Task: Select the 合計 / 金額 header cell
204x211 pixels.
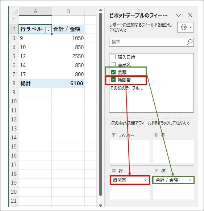Action: click(x=68, y=29)
